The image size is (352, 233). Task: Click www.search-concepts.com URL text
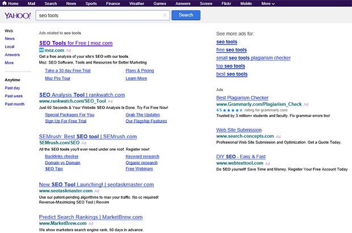245,136
